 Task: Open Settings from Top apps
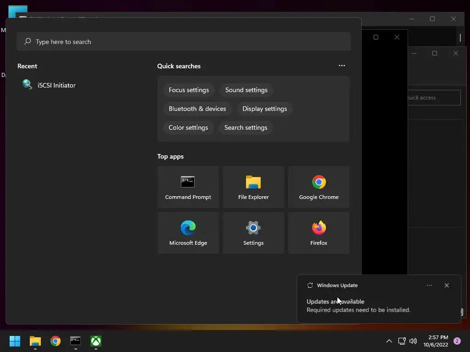point(253,233)
